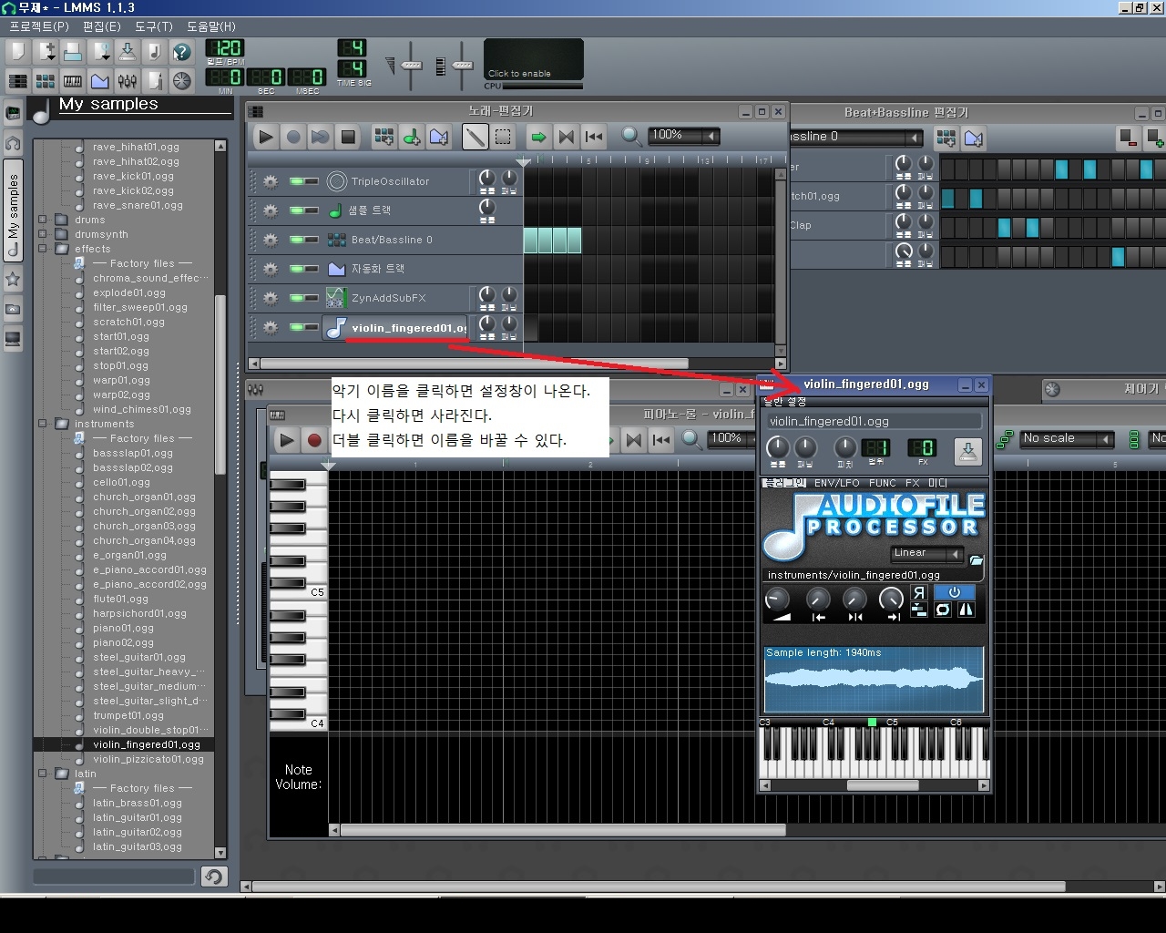
Task: Toggle mute on violin_fingered01.ogg track
Action: [297, 327]
